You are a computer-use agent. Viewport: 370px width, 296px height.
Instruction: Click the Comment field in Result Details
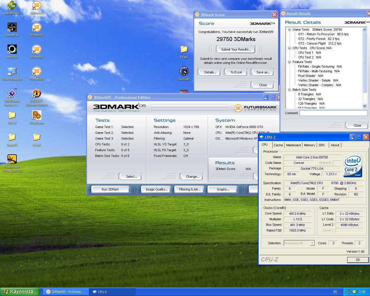(334, 113)
